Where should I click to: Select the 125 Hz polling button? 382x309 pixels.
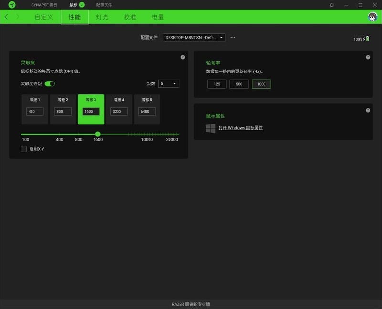[217, 84]
